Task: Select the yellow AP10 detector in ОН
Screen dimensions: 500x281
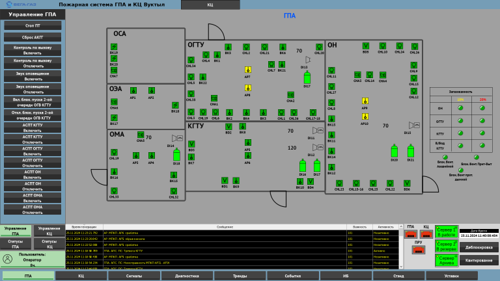Action: point(365,116)
